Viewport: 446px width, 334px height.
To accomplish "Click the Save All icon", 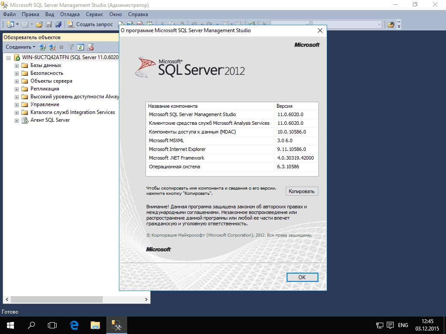I will (x=58, y=24).
